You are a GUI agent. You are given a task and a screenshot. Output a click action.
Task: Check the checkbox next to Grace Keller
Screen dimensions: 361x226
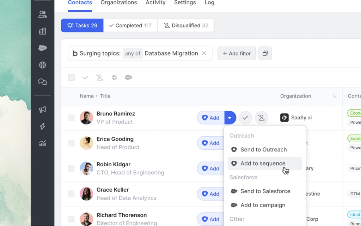[71, 194]
